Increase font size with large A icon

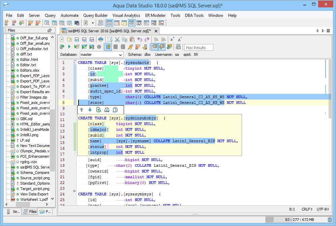(180, 39)
